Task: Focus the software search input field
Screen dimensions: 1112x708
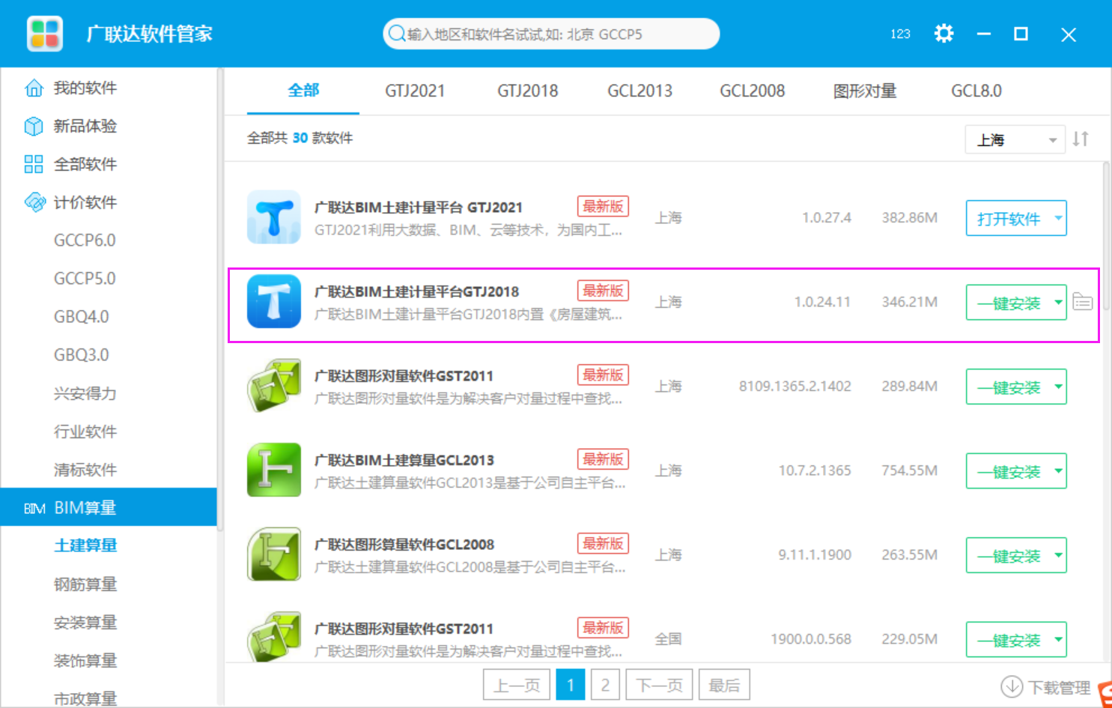Action: coord(551,34)
